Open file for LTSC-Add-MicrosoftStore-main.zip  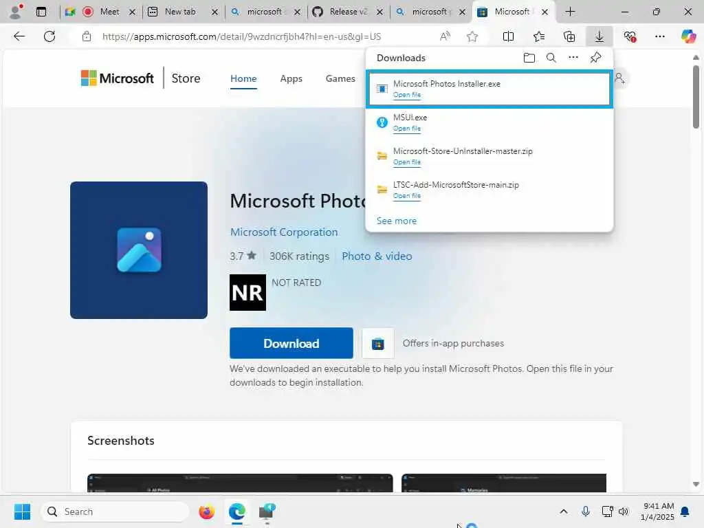407,196
